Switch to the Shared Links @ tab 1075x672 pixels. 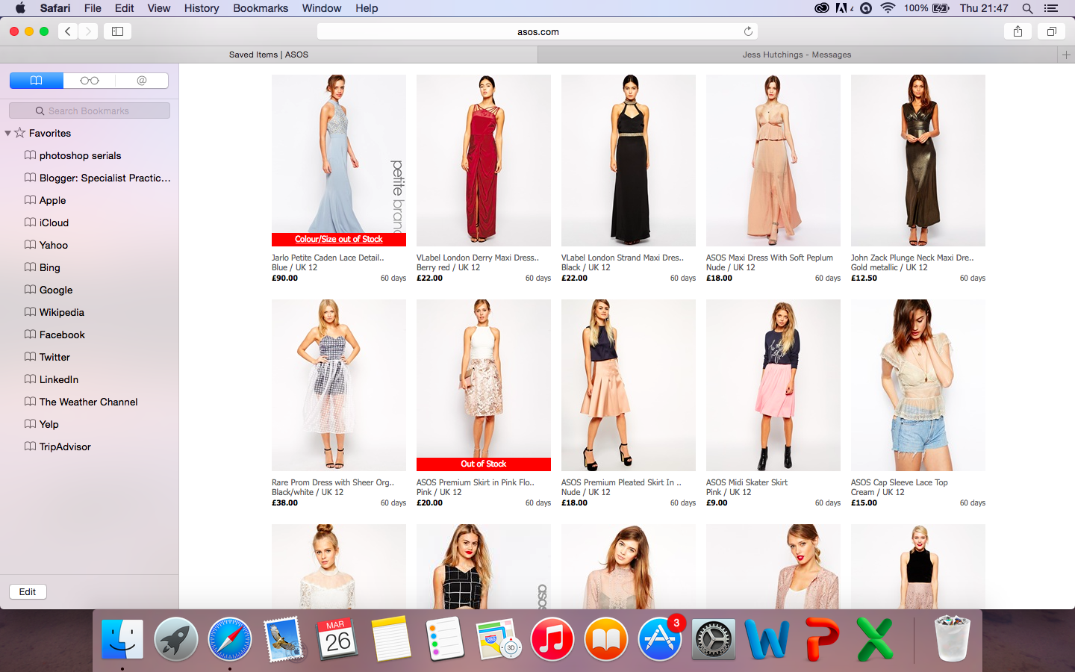142,81
